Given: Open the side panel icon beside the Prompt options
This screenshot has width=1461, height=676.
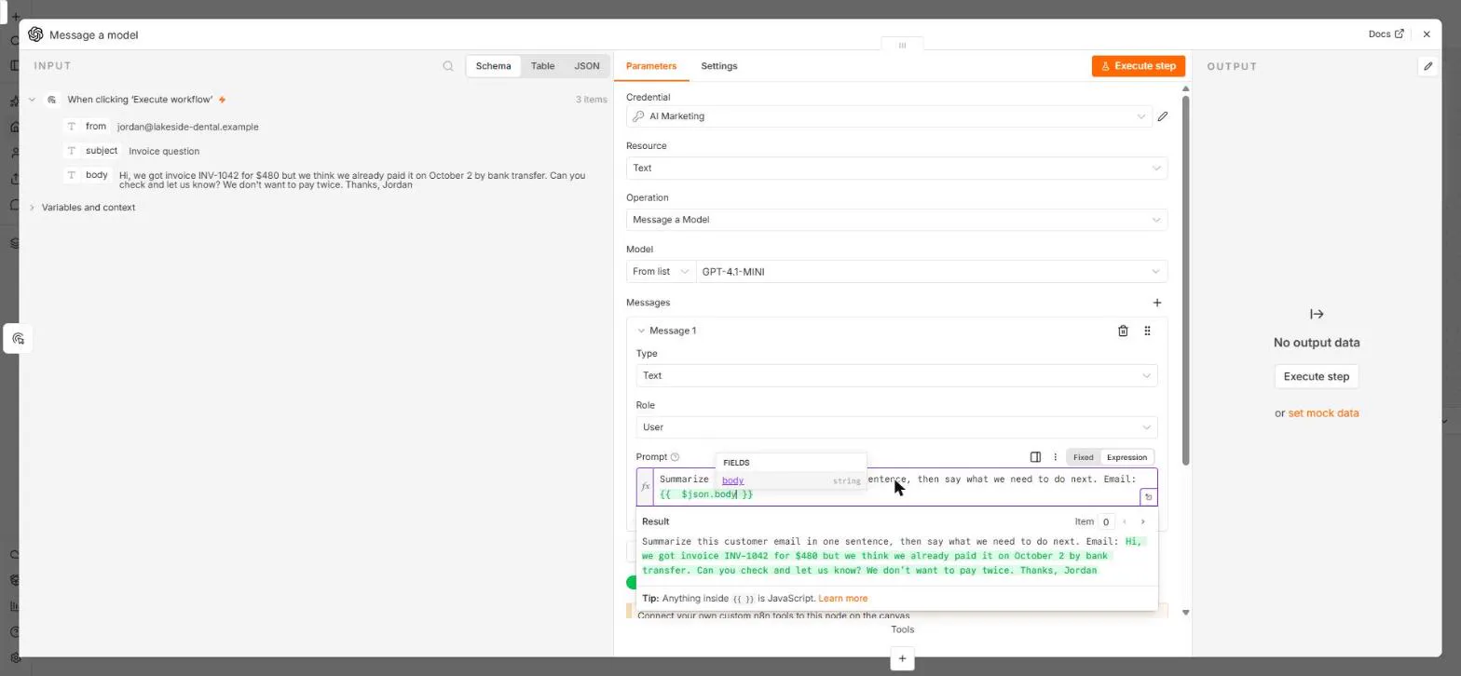Looking at the screenshot, I should coord(1035,457).
